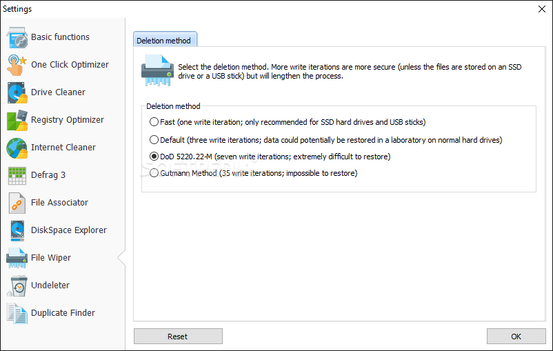Click the Reset button
This screenshot has height=351, width=553.
click(178, 337)
